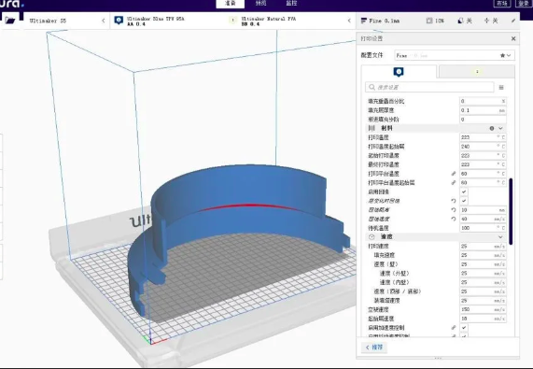
Task: Click the pencil icon in print settings bar
Action: click(513, 21)
